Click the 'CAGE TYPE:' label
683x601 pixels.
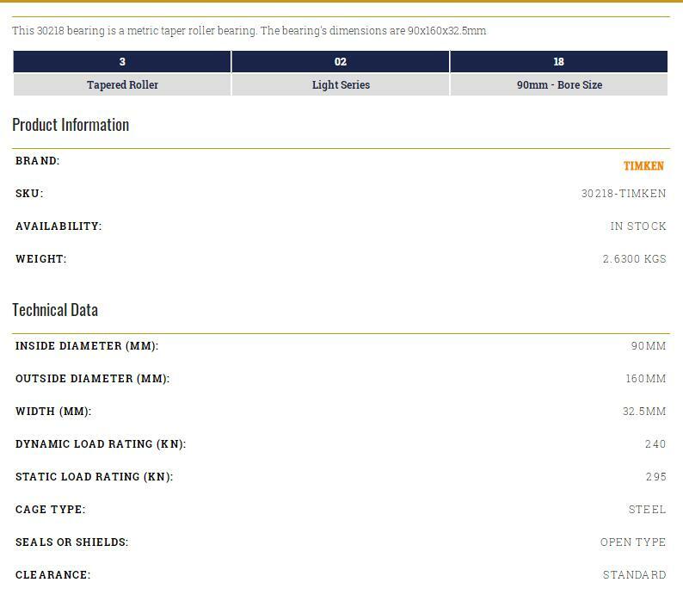point(51,510)
